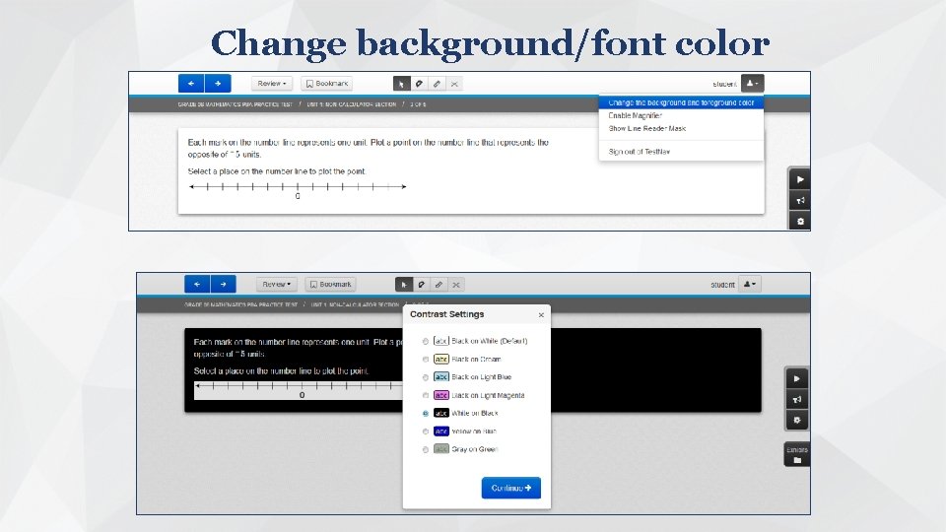Click the Bookmark button in the upper screenshot
This screenshot has width=946, height=532.
(327, 83)
